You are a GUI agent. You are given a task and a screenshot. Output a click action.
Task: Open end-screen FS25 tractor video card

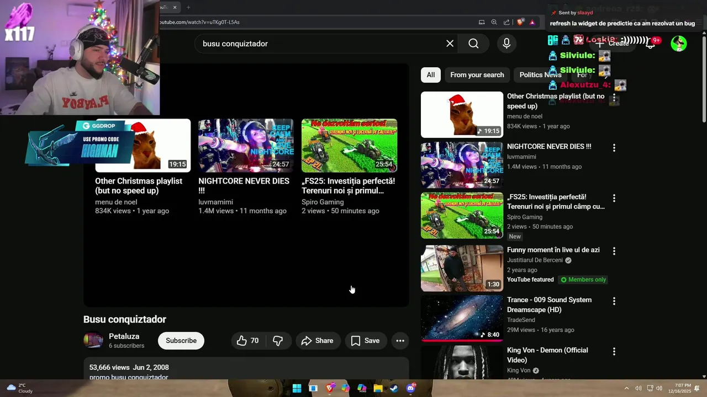pos(349,167)
